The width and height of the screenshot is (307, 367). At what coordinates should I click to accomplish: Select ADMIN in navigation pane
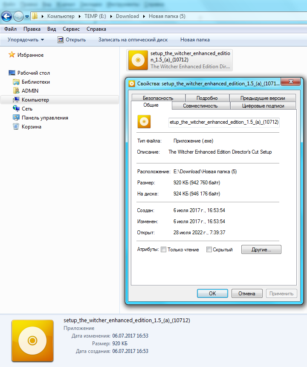click(30, 90)
